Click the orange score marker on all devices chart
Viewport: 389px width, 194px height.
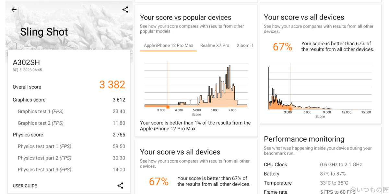tap(290, 109)
